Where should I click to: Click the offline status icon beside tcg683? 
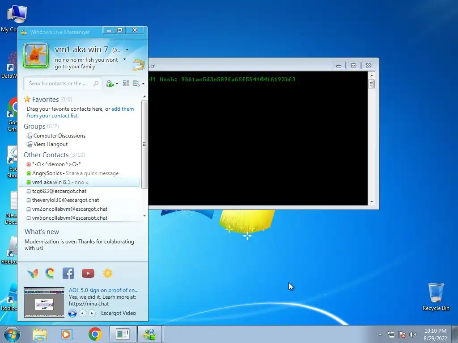28,191
